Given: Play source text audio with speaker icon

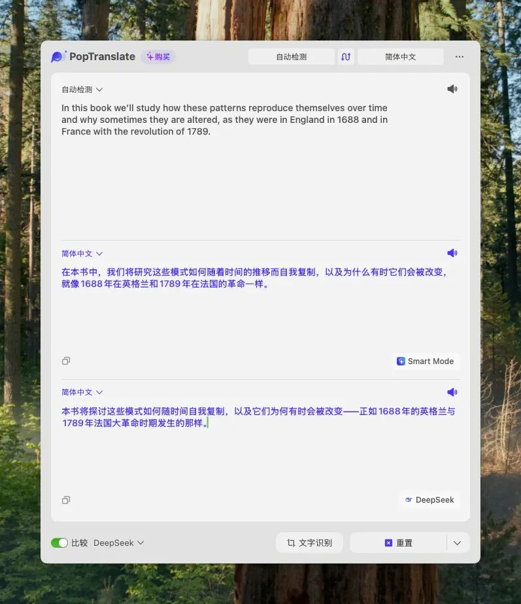Looking at the screenshot, I should tap(452, 89).
